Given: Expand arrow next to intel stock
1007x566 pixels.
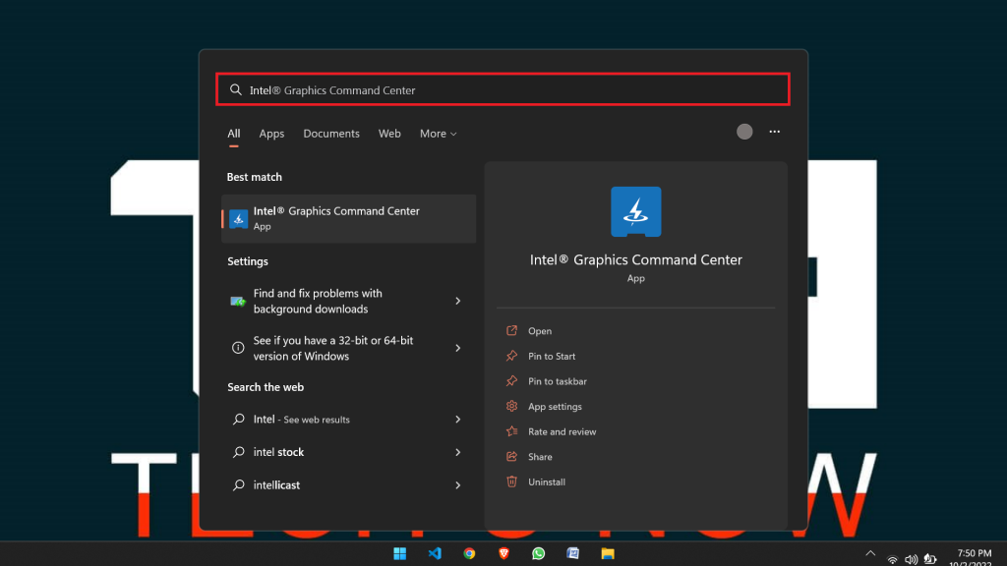Looking at the screenshot, I should [x=458, y=452].
